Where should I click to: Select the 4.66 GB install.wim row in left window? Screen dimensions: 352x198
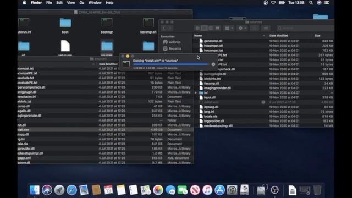[x=106, y=130]
